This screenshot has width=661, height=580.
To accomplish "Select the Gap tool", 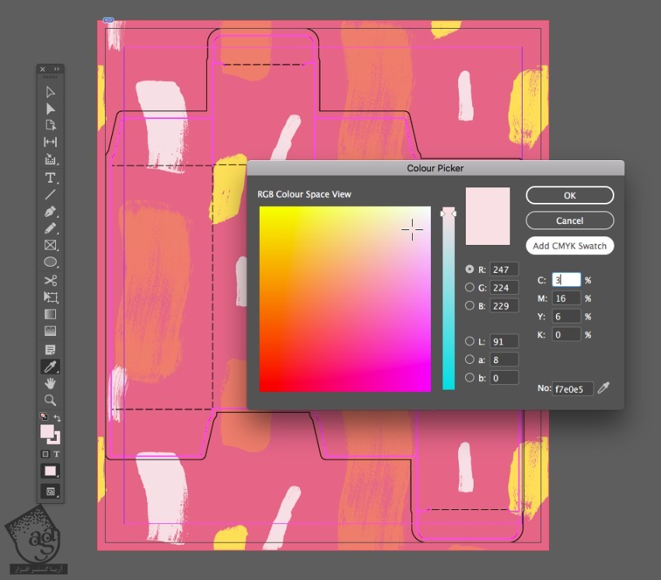I will 51,142.
